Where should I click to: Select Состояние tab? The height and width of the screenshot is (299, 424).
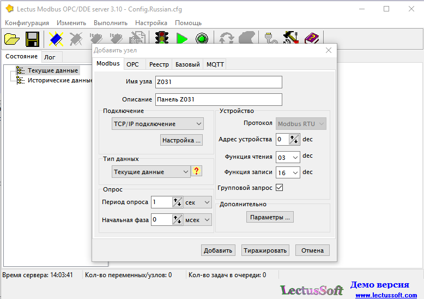22,56
